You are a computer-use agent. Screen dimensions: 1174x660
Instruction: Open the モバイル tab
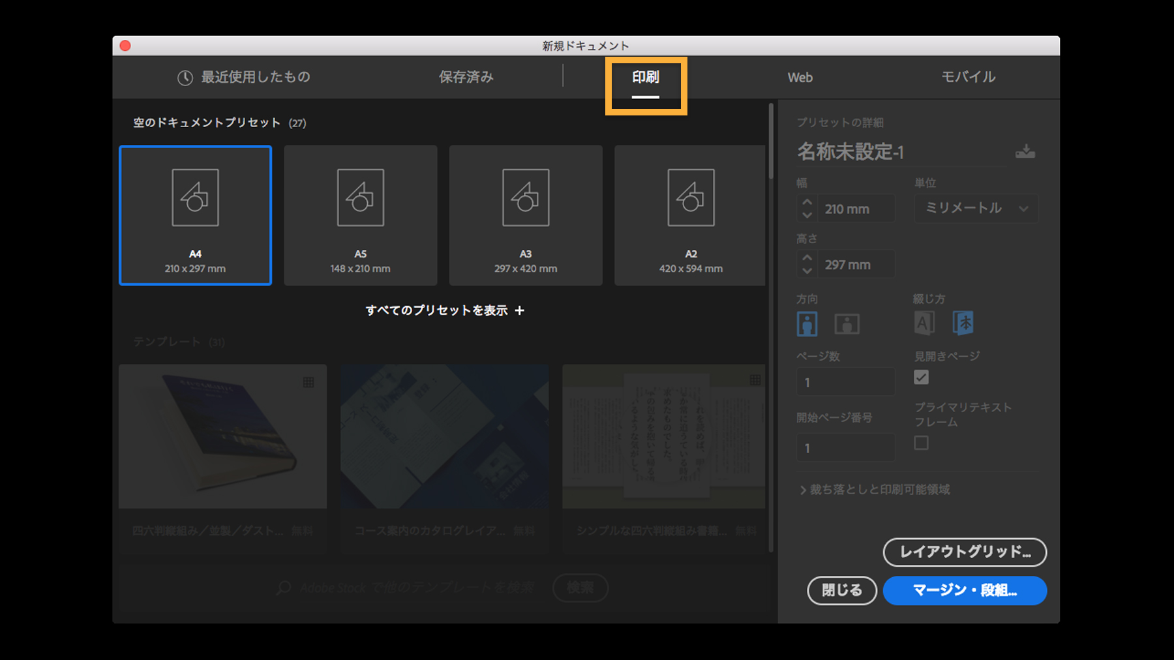pyautogui.click(x=968, y=78)
